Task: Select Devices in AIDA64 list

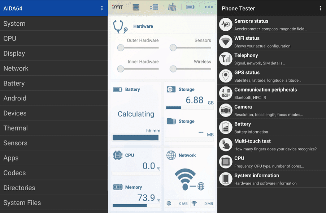Action: (54, 113)
